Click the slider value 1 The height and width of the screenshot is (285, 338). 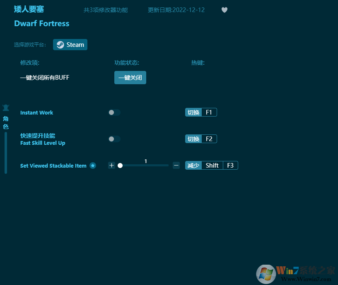[x=146, y=161]
